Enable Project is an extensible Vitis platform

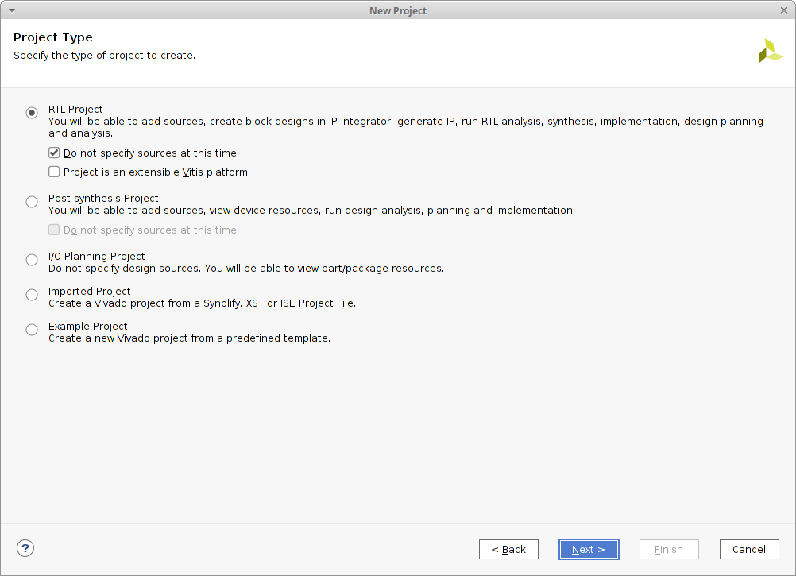(x=54, y=172)
